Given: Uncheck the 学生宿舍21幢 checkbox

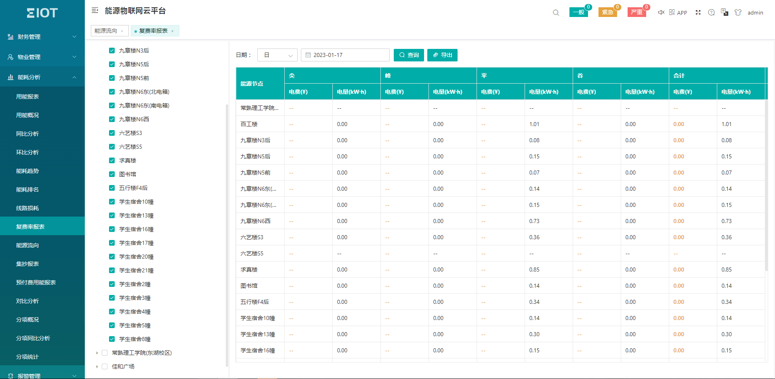Looking at the screenshot, I should click(x=112, y=270).
